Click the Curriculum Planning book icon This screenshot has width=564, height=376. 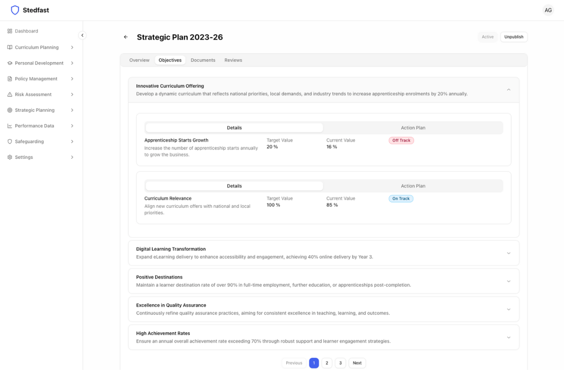(x=10, y=47)
